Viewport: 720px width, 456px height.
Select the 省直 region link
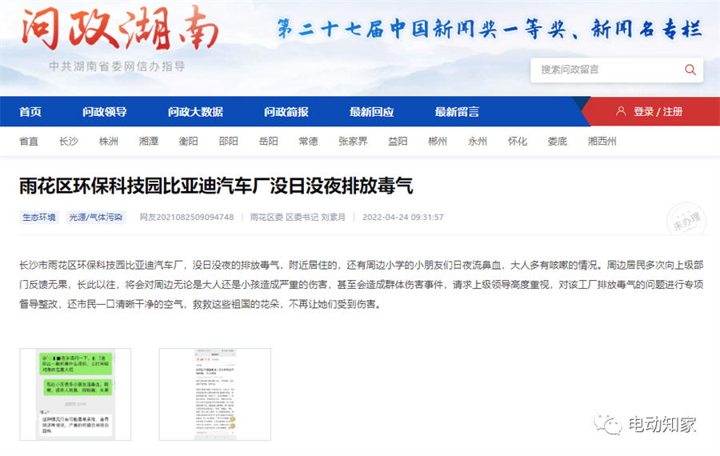[29, 142]
